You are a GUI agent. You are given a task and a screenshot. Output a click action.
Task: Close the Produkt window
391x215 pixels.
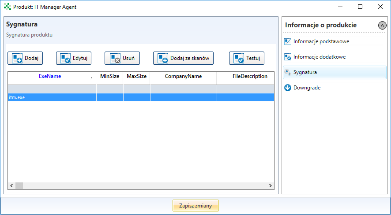click(x=380, y=7)
